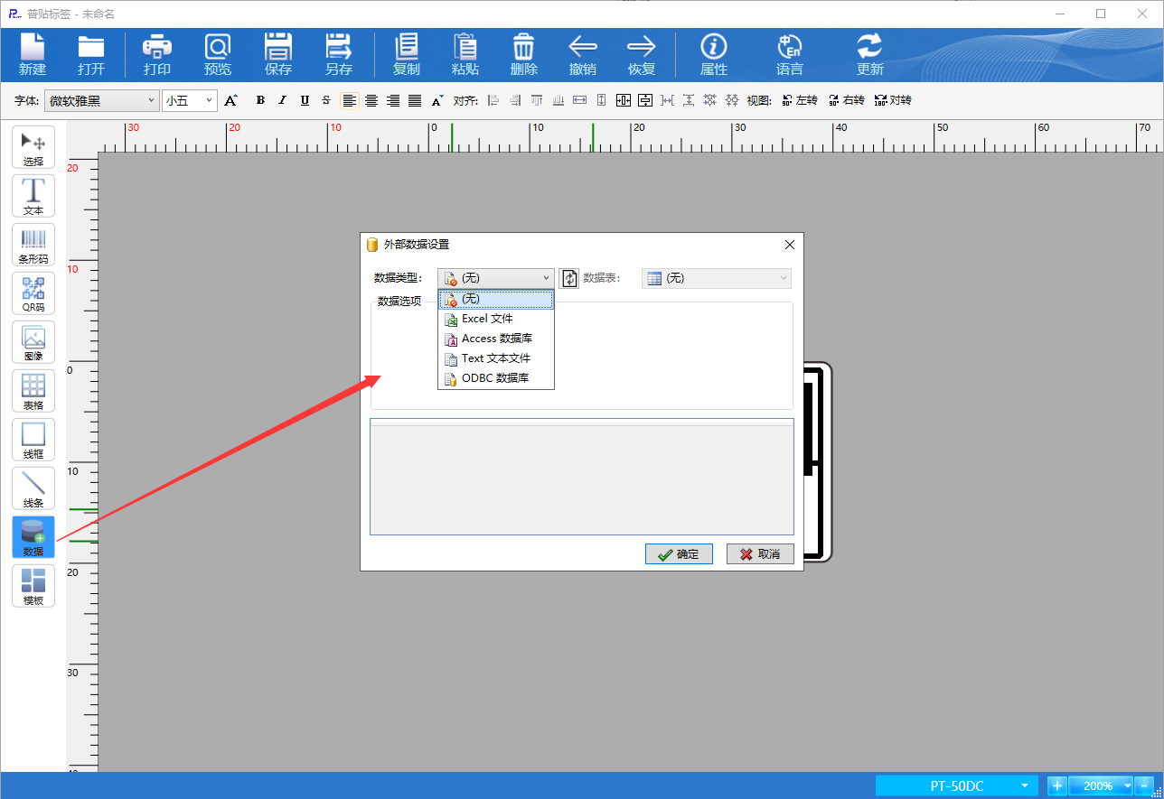Open a file with 打开
The height and width of the screenshot is (799, 1164).
pyautogui.click(x=90, y=54)
